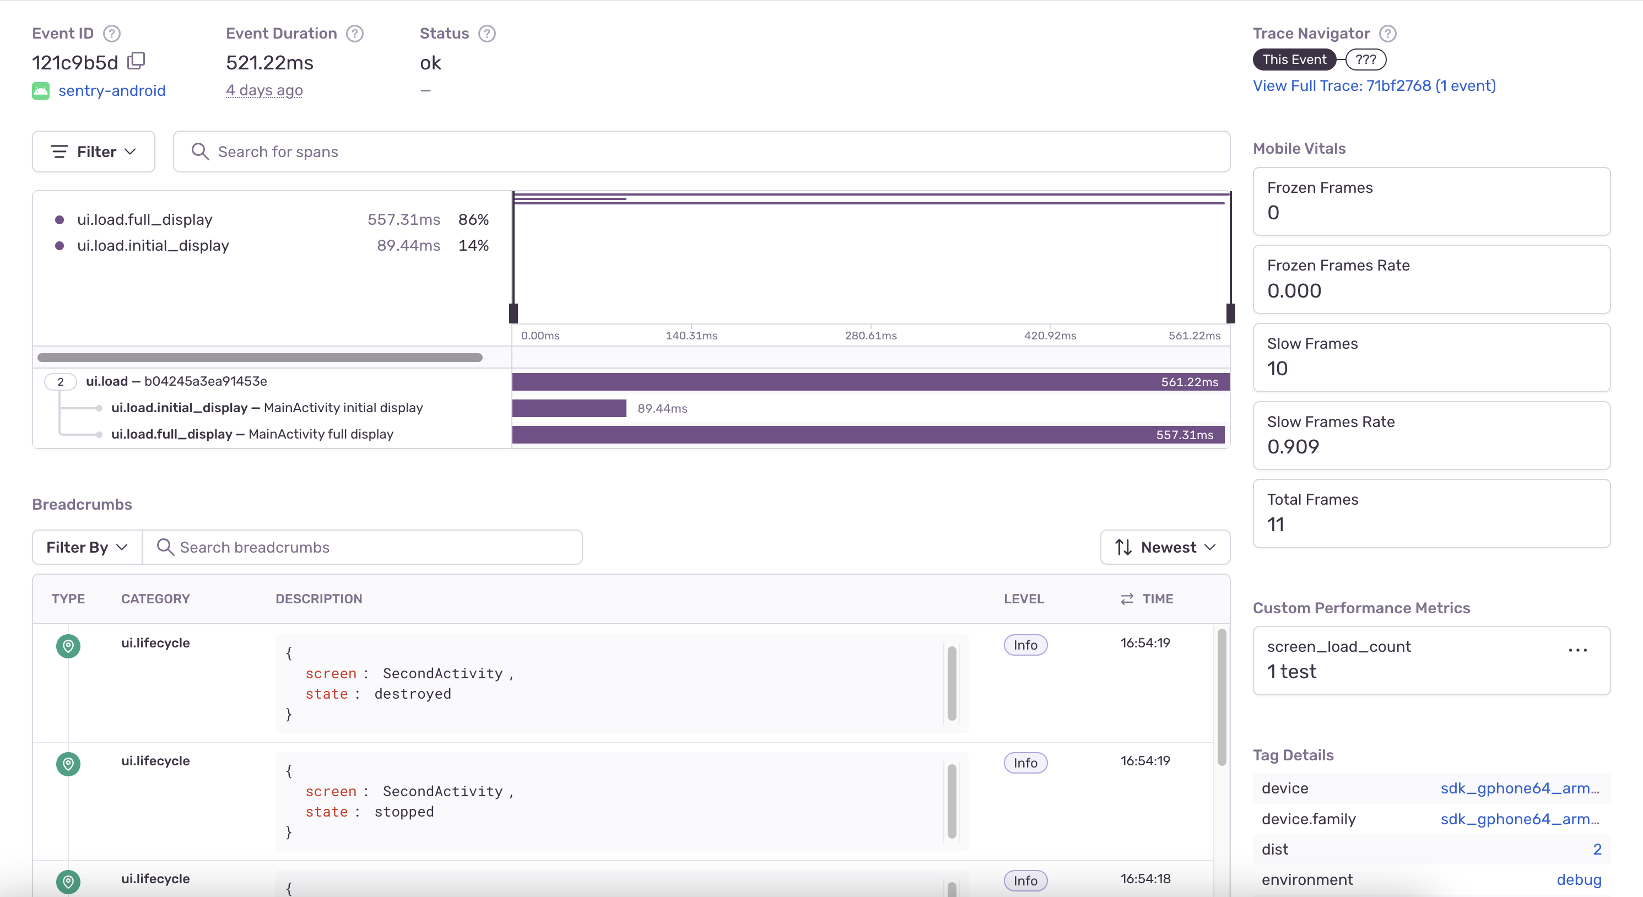This screenshot has height=897, width=1643.
Task: Click the Trace Navigator help icon
Action: coord(1387,33)
